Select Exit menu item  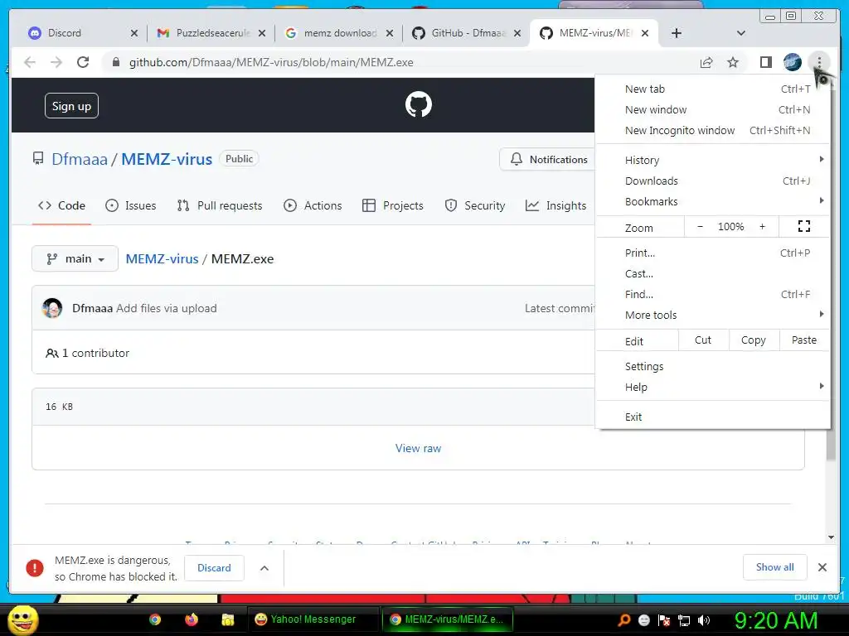[x=712, y=417]
